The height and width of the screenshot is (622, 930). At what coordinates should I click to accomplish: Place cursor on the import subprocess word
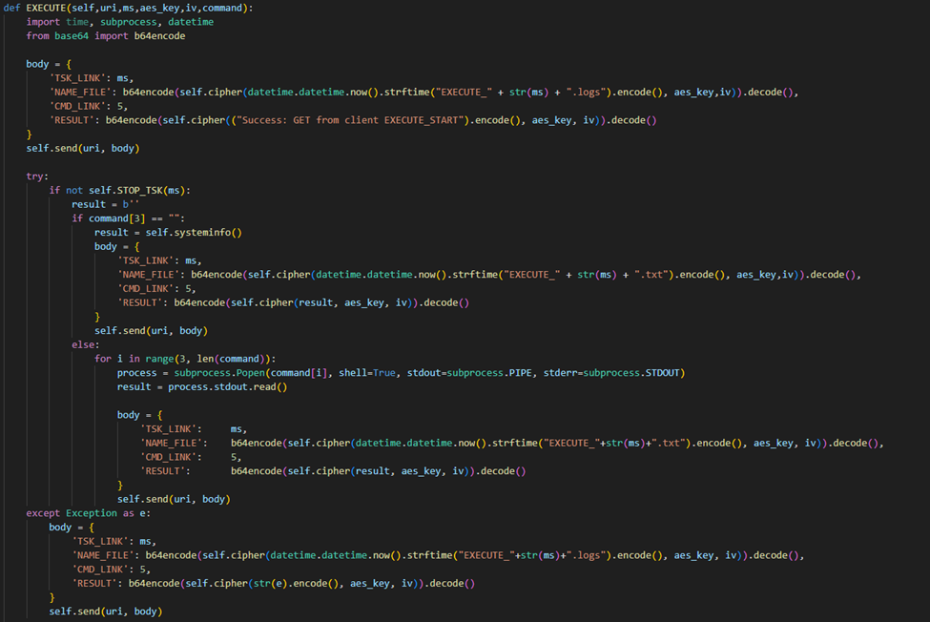tap(128, 21)
